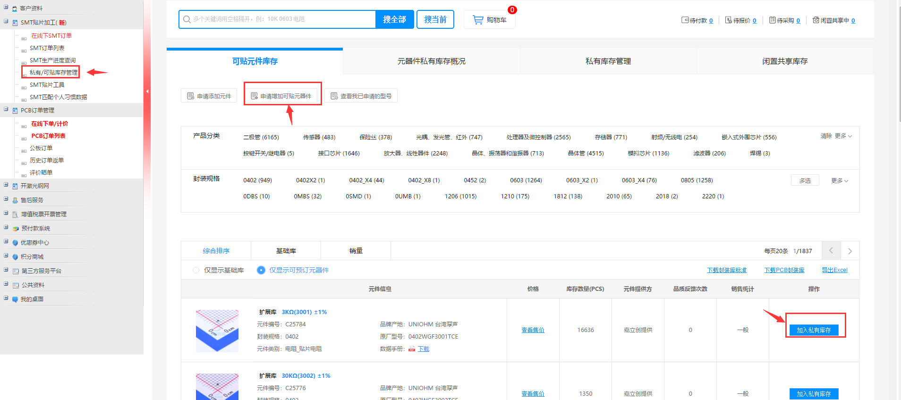Select the 基础库 sort tab
901x400 pixels.
(286, 251)
